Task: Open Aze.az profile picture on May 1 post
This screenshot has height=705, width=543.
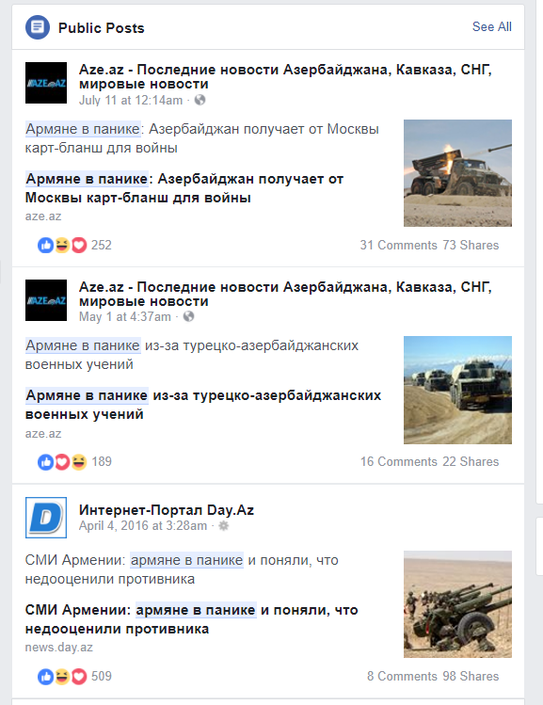Action: coord(46,300)
